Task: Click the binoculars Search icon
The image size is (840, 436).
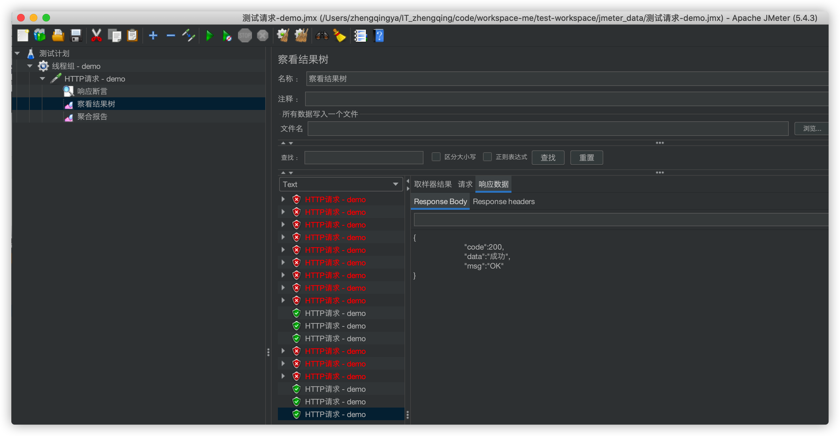Action: pos(322,35)
